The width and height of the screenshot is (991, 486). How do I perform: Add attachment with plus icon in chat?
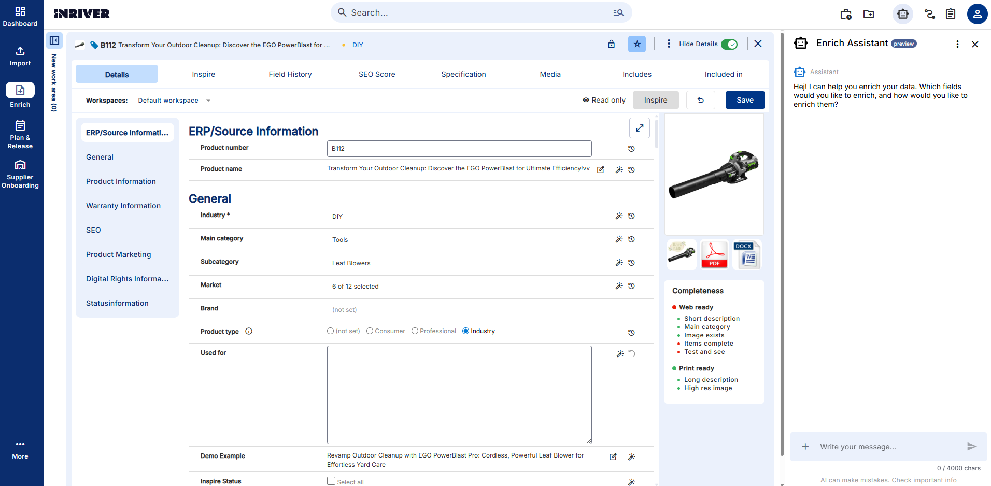point(805,447)
